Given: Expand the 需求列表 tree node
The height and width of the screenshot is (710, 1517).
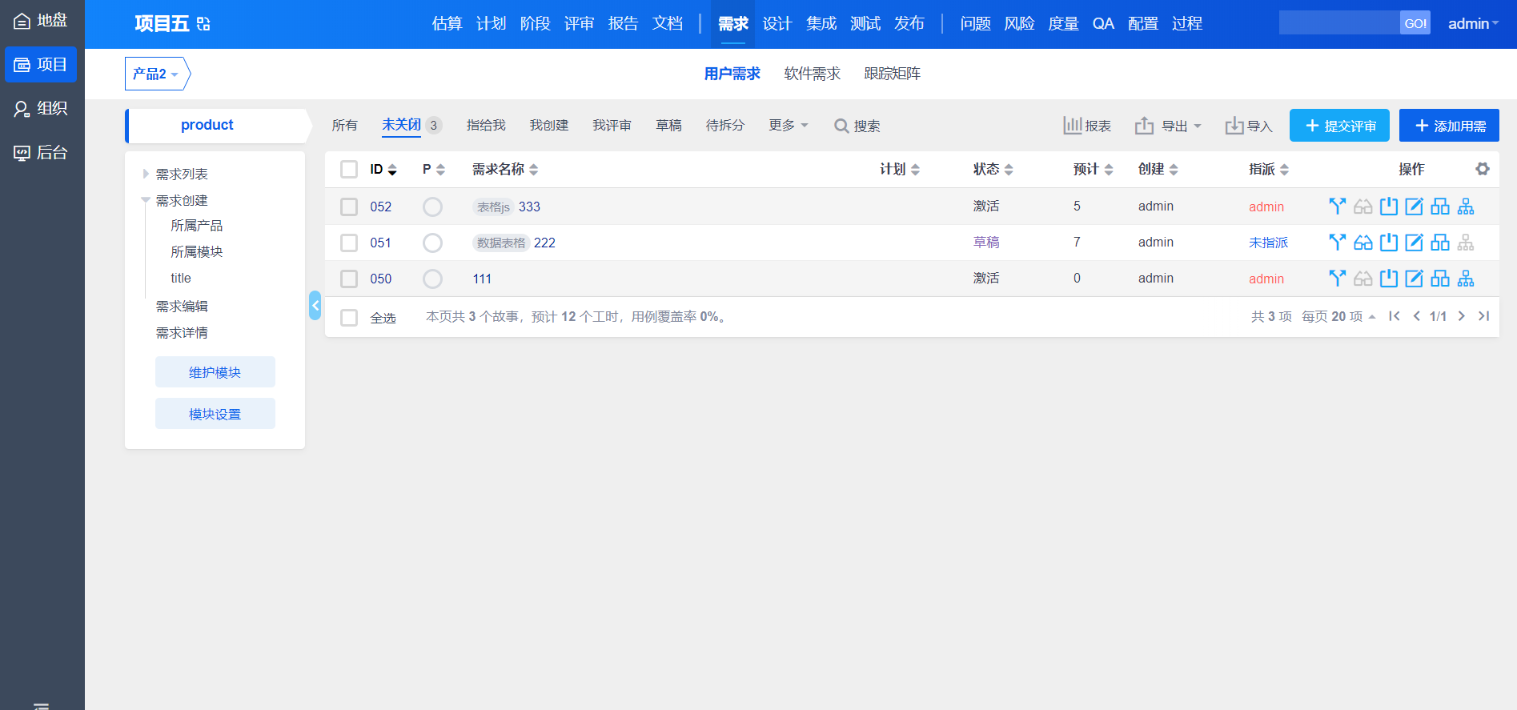Looking at the screenshot, I should [x=146, y=174].
